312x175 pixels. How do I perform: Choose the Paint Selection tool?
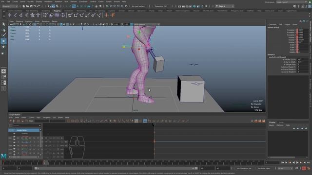[3, 35]
